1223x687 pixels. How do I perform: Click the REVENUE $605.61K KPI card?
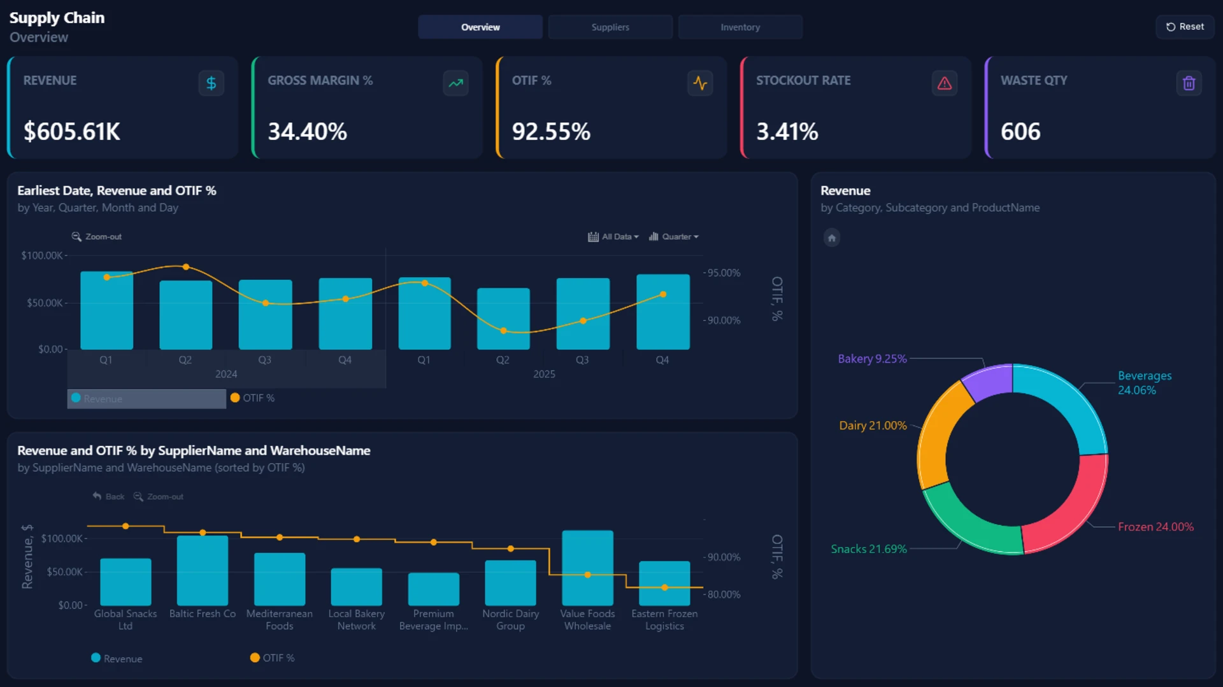click(122, 108)
